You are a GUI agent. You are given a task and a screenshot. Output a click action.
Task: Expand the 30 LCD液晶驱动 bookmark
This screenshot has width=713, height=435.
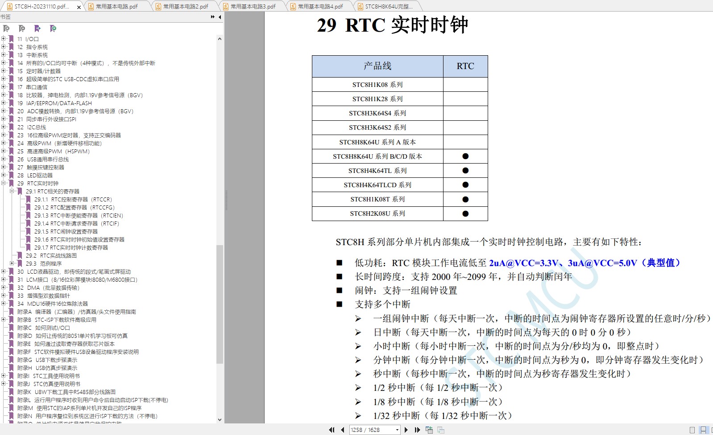pyautogui.click(x=4, y=271)
